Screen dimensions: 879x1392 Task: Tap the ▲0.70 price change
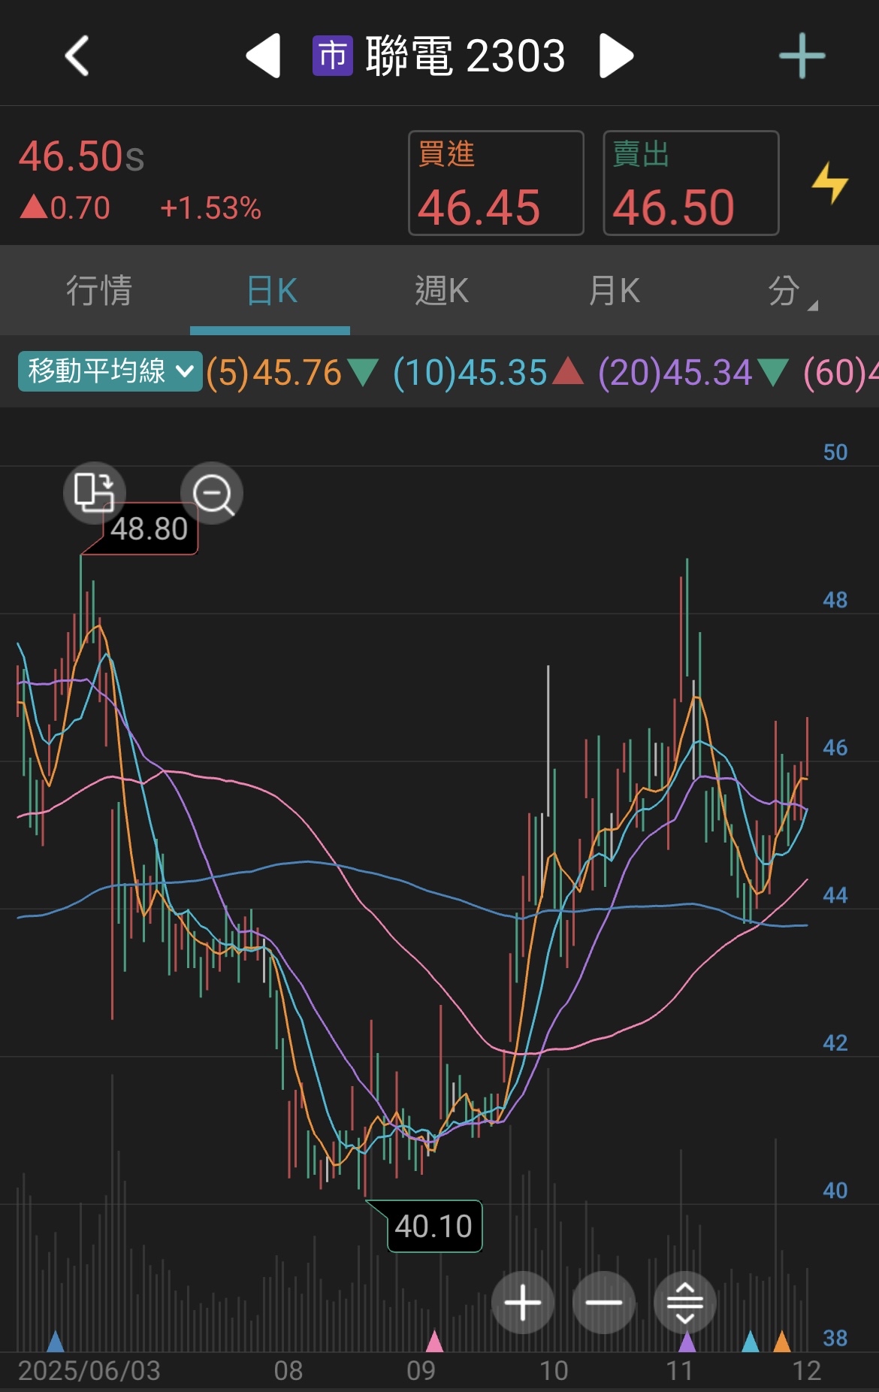pyautogui.click(x=65, y=207)
